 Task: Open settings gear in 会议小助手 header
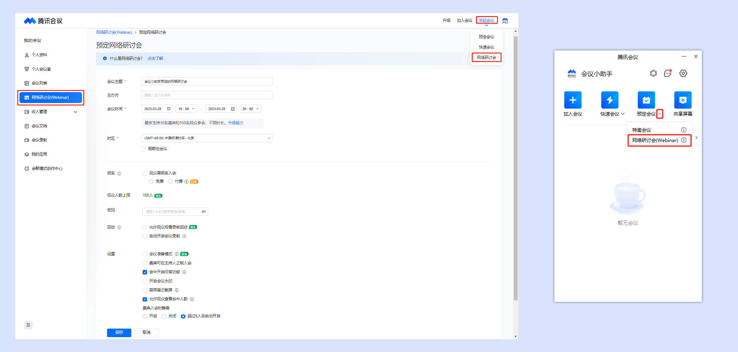(x=683, y=73)
